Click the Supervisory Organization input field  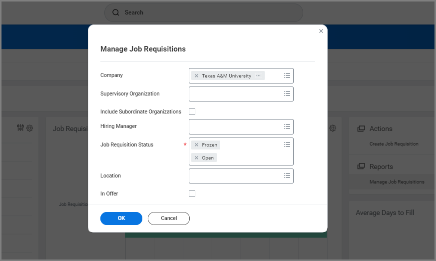pyautogui.click(x=235, y=94)
